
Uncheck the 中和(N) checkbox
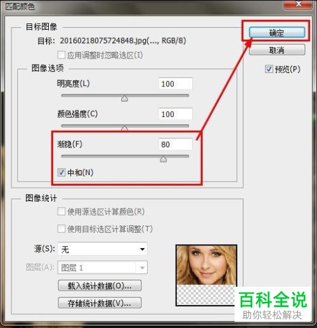coord(61,172)
